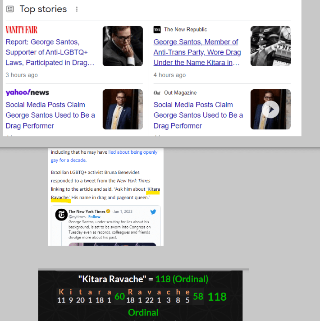Open The New Republic's Kitara headline
The width and height of the screenshot is (320, 321).
[197, 52]
